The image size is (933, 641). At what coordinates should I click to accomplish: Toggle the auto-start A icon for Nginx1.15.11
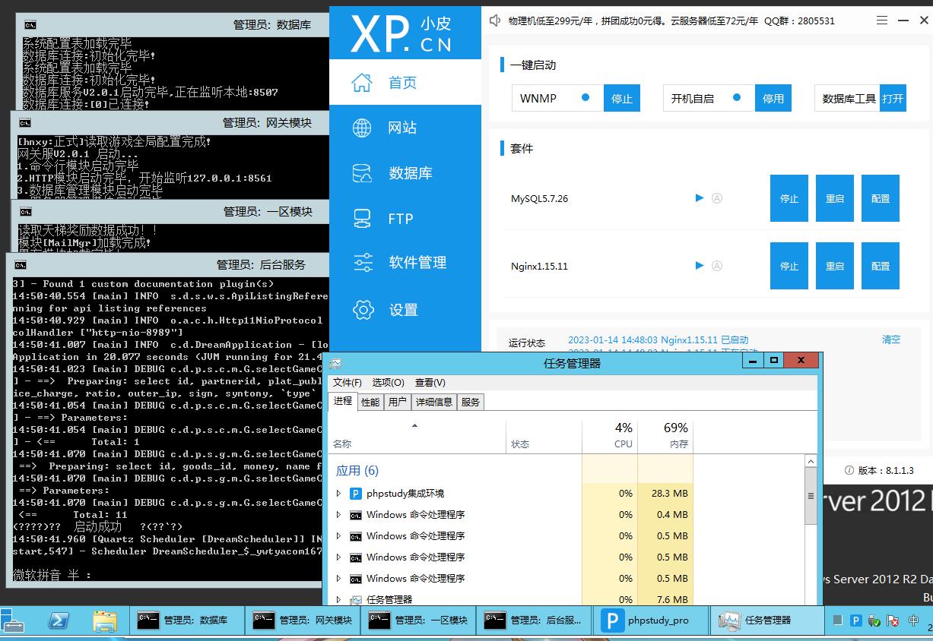point(716,266)
